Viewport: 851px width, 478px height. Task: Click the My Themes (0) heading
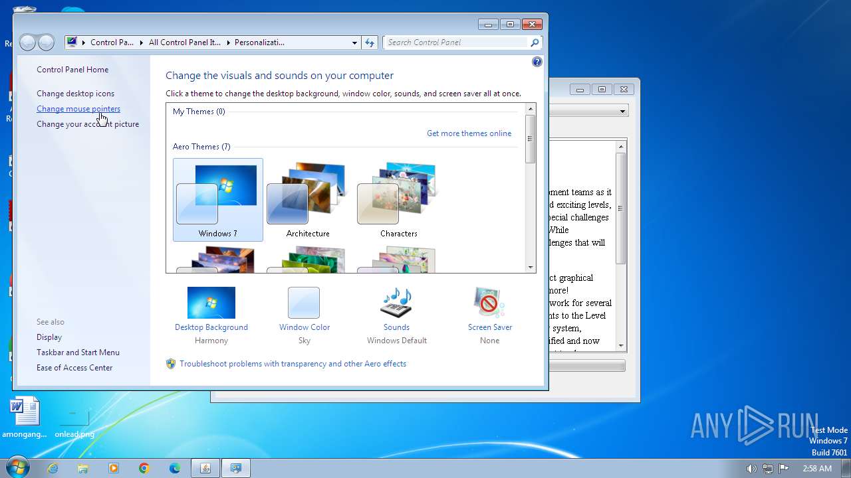click(x=199, y=112)
